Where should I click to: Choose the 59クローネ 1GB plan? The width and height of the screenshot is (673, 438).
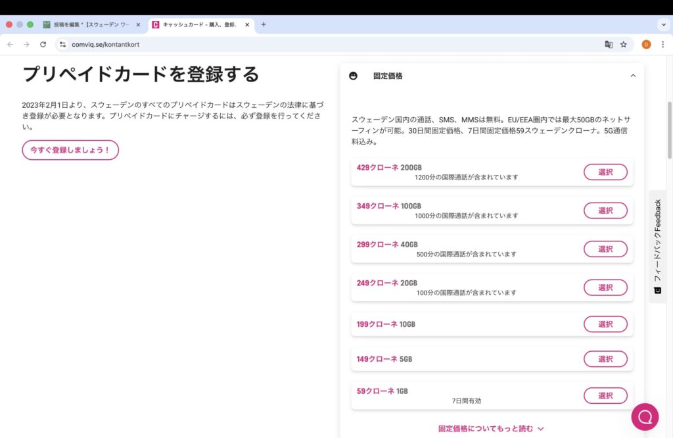pos(605,395)
